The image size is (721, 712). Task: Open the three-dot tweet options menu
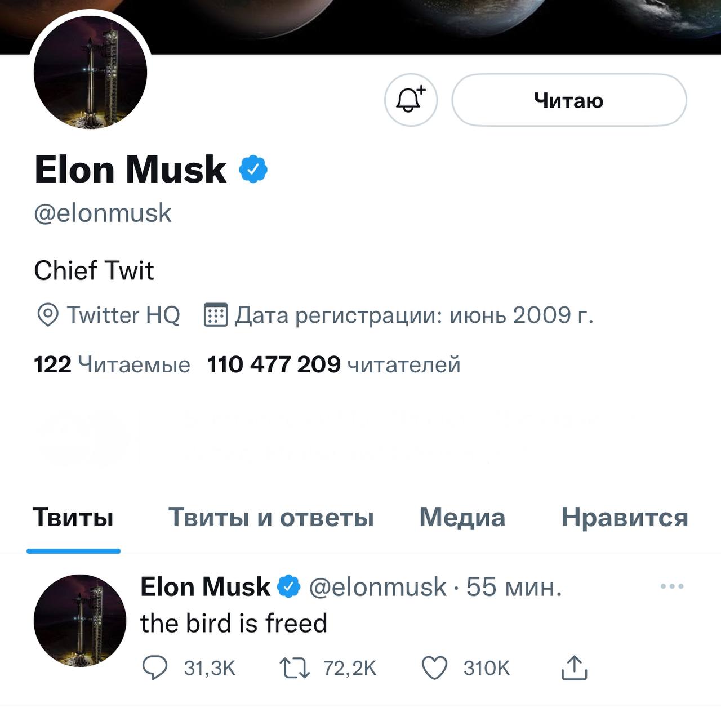coord(672,586)
